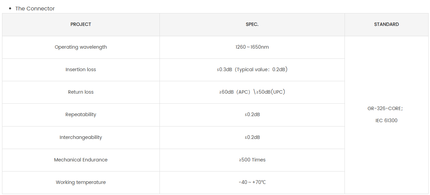
Task: Click the 1260~1650nm spec value
Action: coord(252,47)
